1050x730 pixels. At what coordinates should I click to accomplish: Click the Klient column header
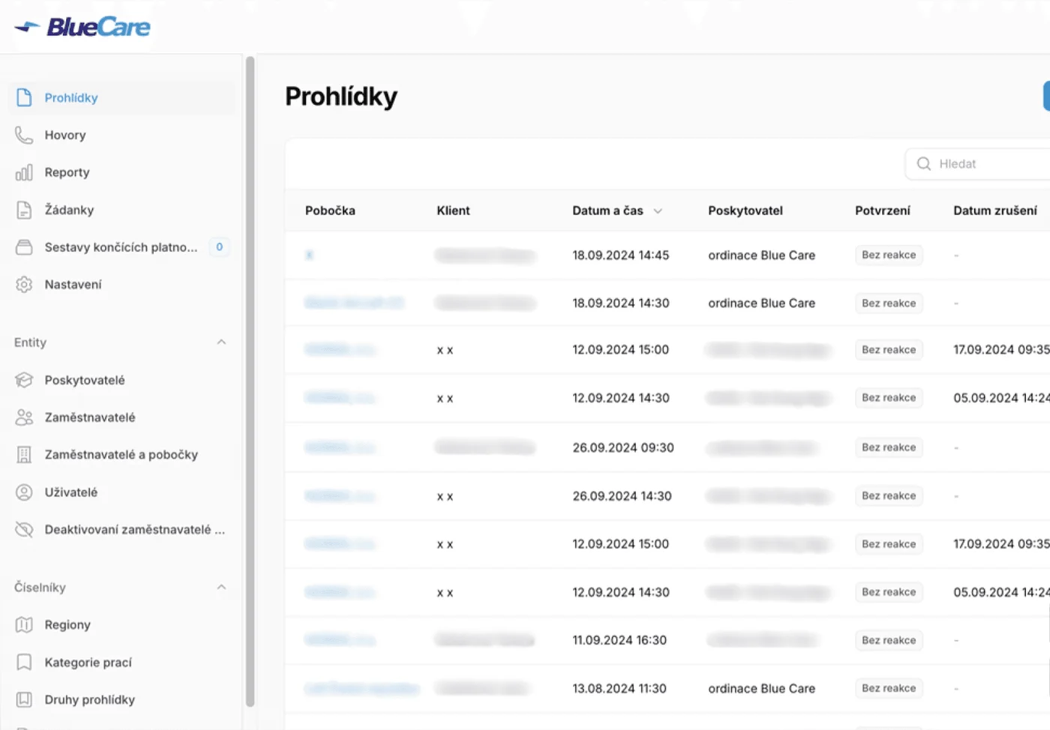[x=453, y=211]
